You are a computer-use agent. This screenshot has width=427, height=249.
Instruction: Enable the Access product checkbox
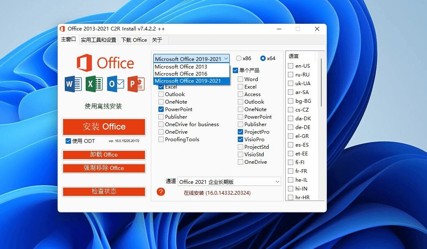click(x=241, y=94)
